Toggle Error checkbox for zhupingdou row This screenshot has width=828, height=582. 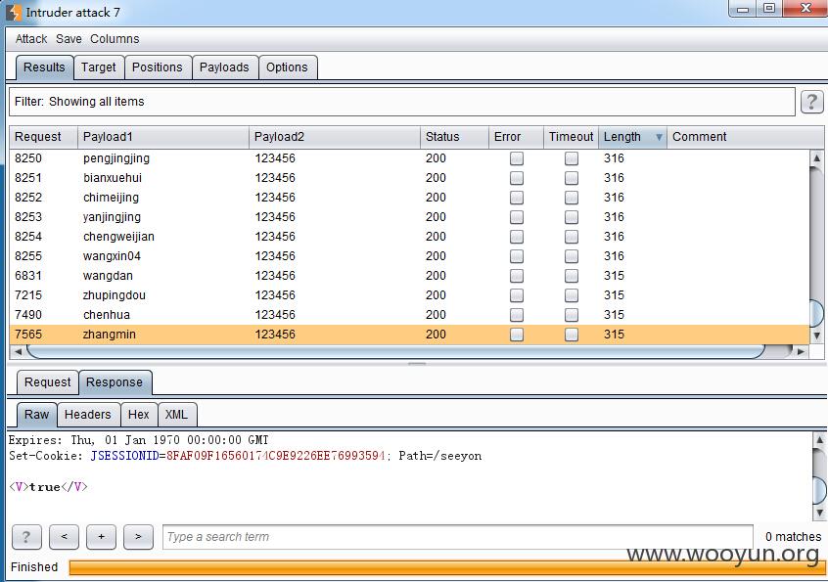point(517,295)
